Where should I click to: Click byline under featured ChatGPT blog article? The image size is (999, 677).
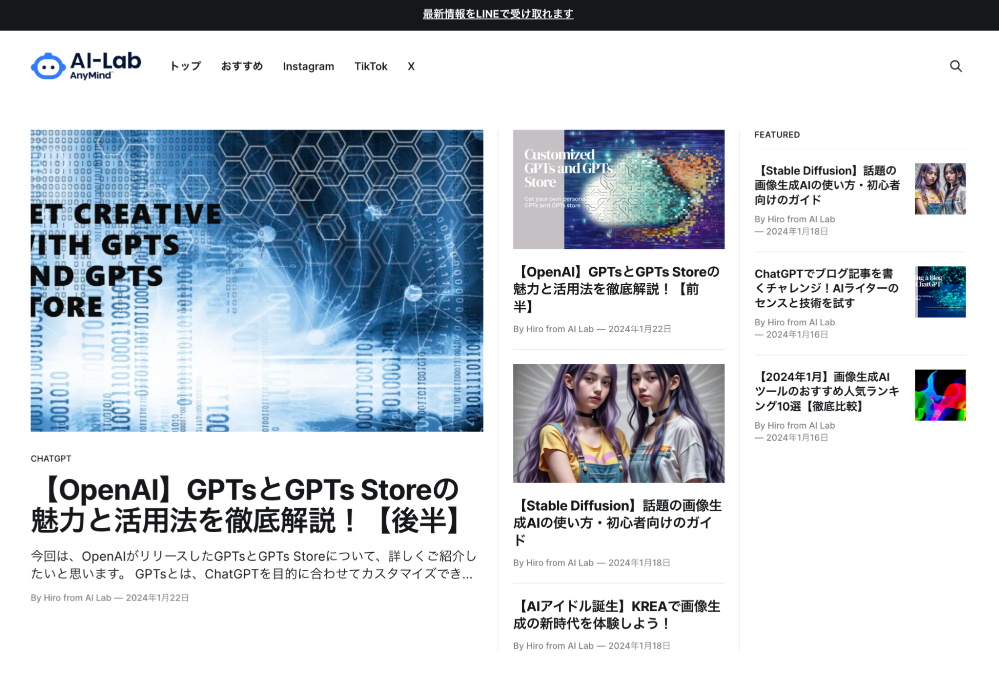[x=795, y=328]
